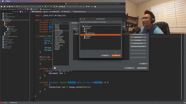Viewport: 186px width, 104px height.
Task: Click the Link with Editor icon in Navigator
Action: [23, 12]
